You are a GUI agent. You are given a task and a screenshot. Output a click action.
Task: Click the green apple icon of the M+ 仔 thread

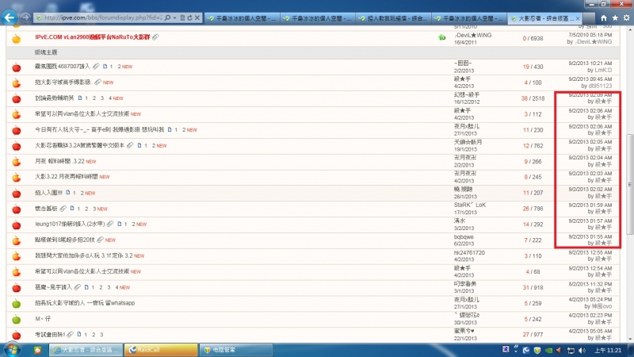click(16, 320)
